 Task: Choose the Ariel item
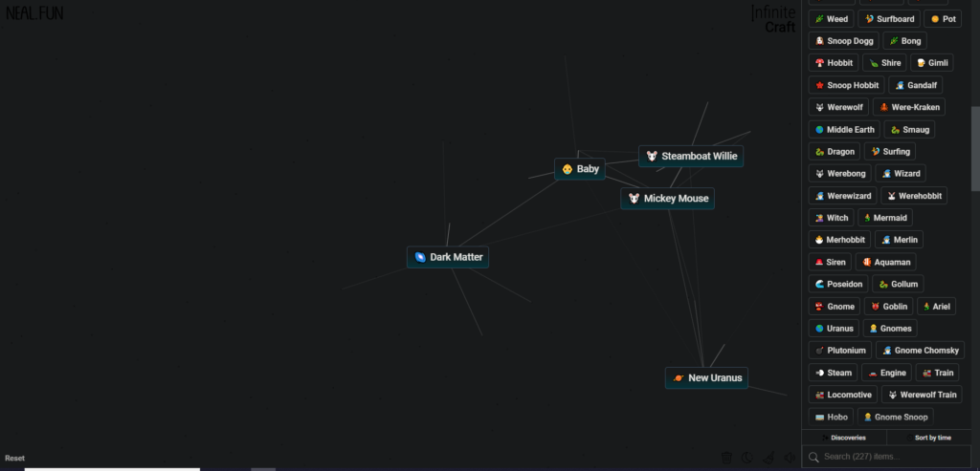click(x=936, y=307)
